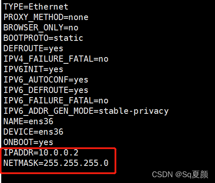Viewport: 215px width, 183px height.
Task: Click the word static after BOOTPROTO
Action: [x=68, y=38]
